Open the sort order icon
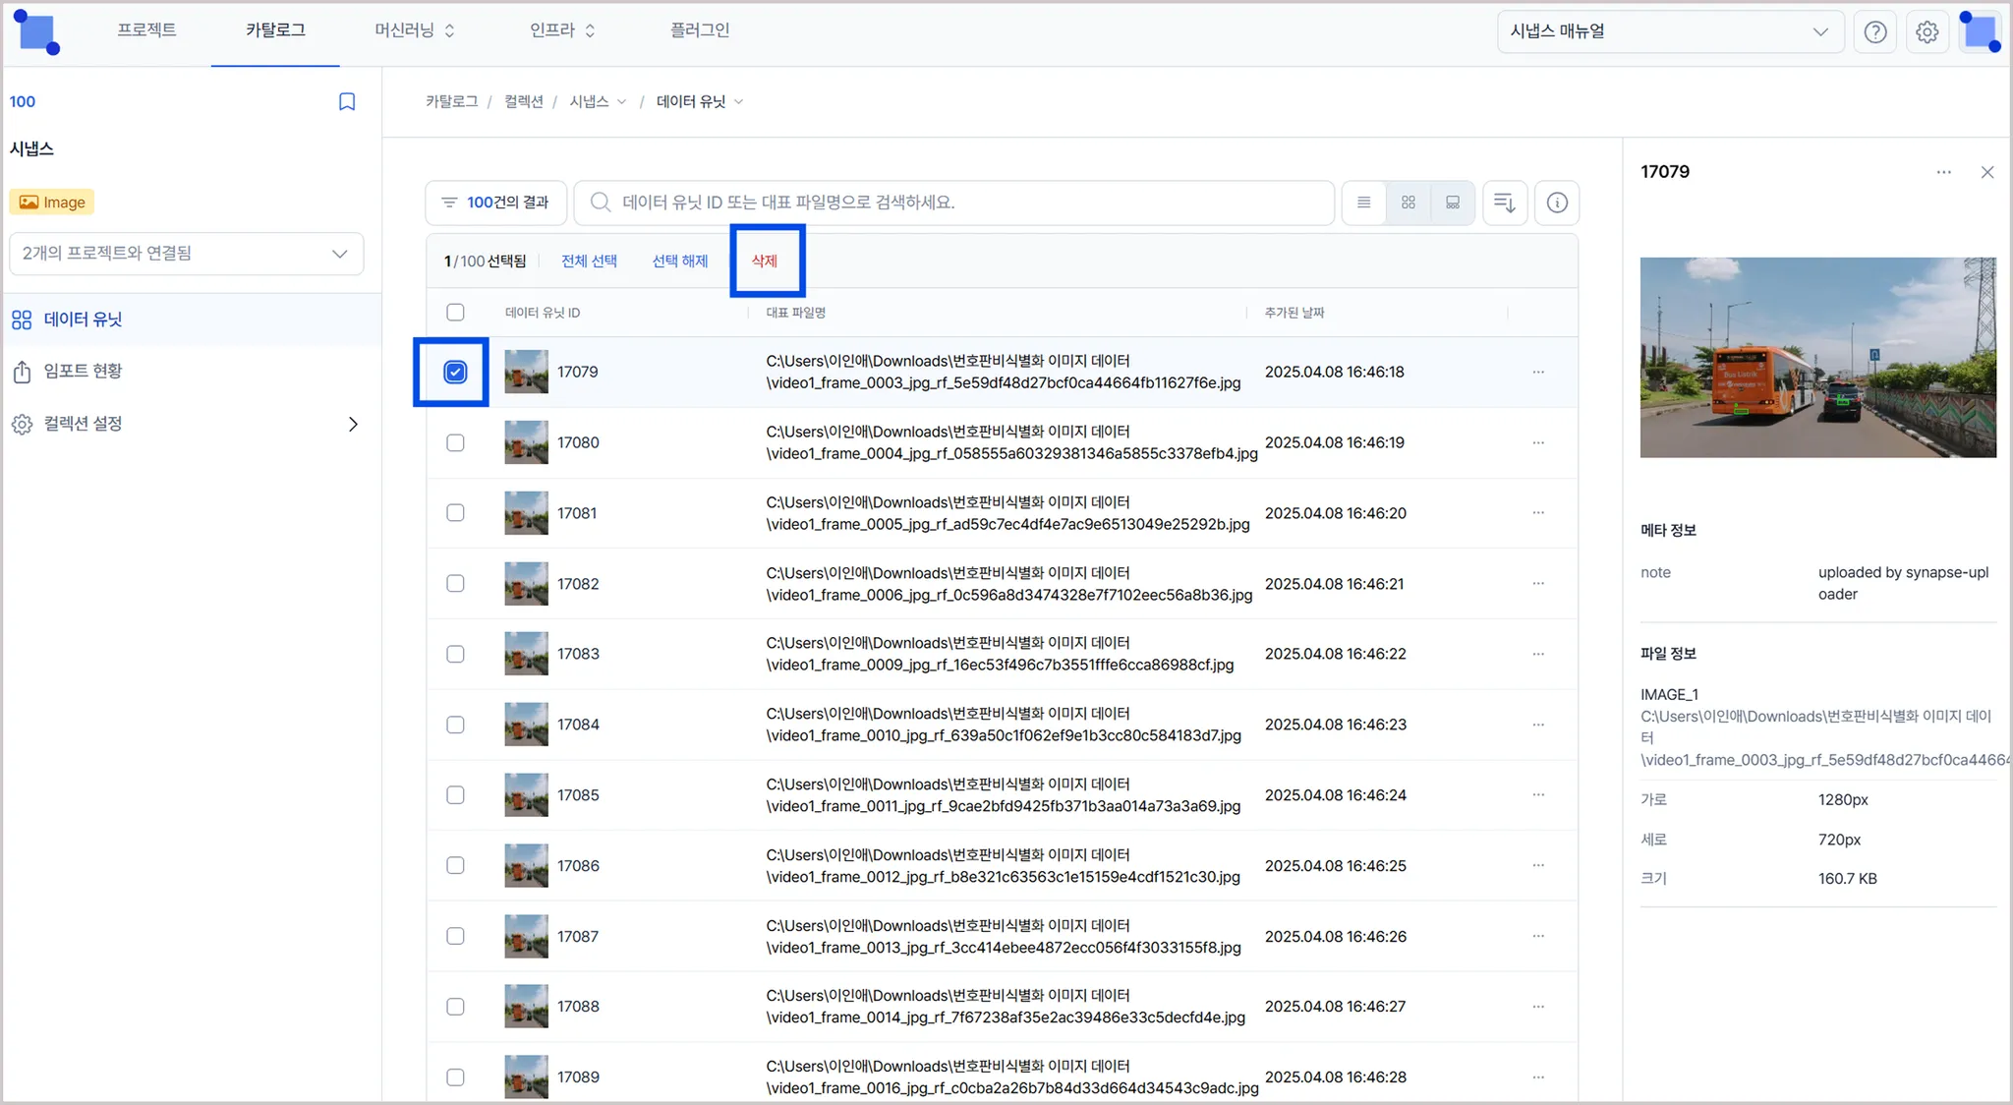 pyautogui.click(x=1505, y=203)
